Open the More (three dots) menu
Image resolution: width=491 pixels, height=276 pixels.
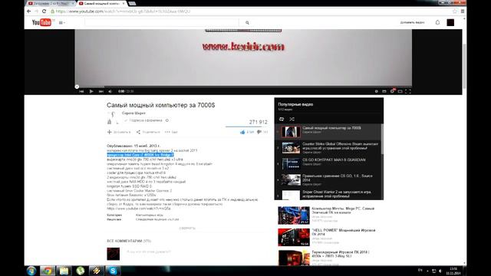point(171,132)
